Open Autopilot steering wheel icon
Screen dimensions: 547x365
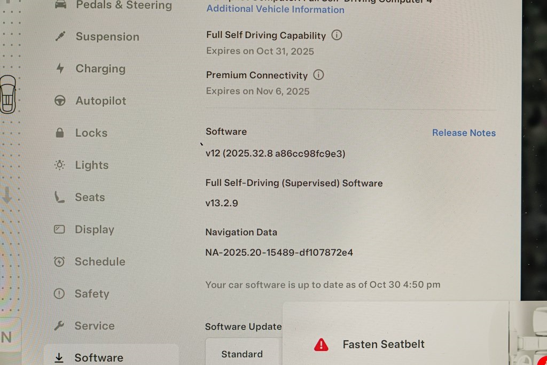click(x=60, y=100)
